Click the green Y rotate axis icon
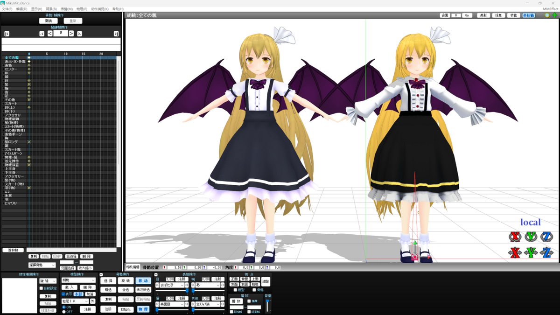 (x=531, y=237)
